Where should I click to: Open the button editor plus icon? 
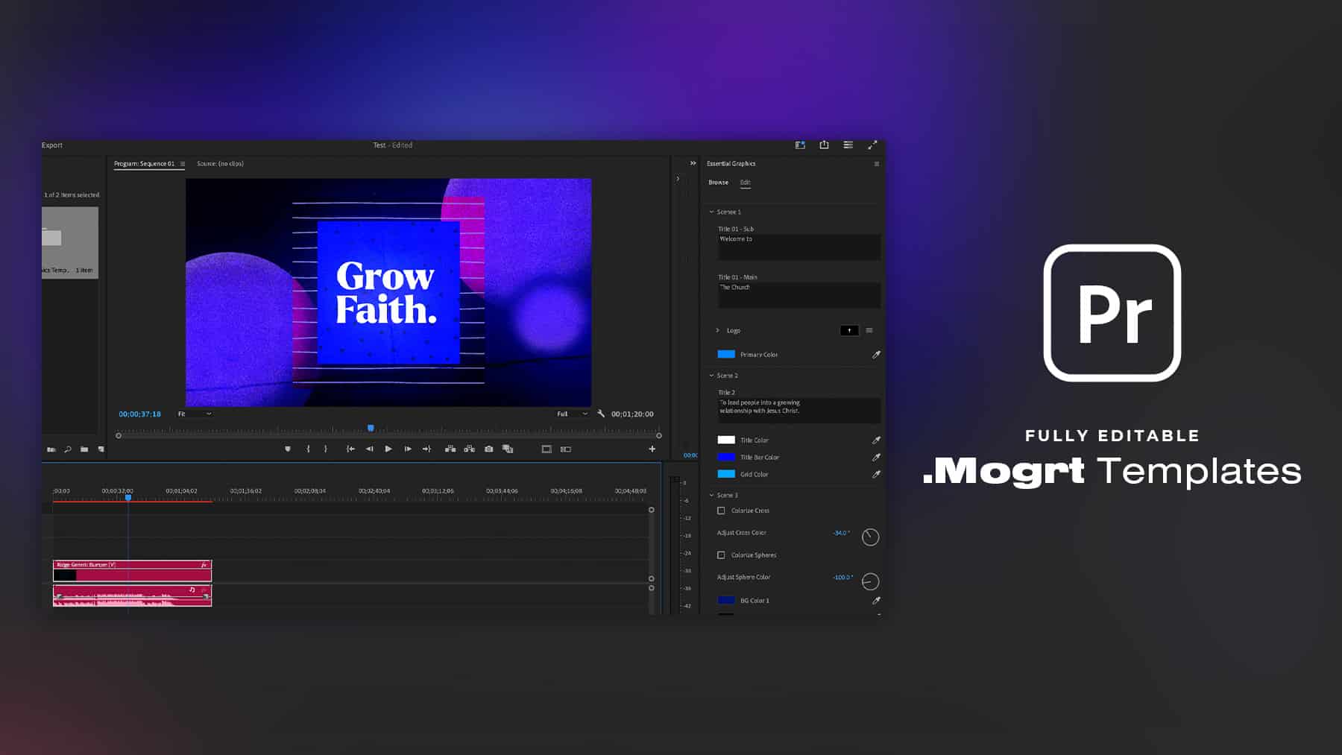pos(652,449)
